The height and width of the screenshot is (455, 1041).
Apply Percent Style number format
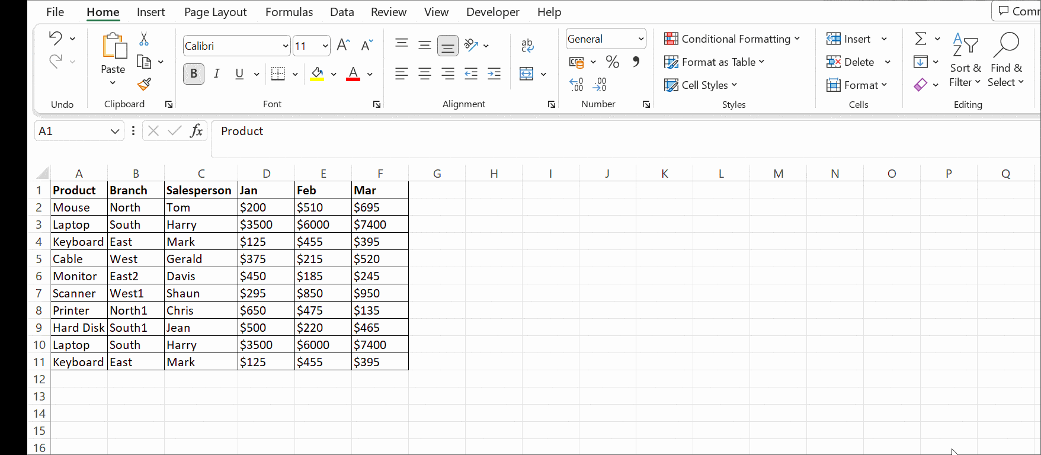(x=612, y=62)
